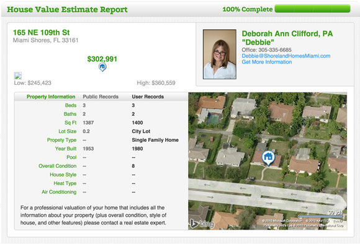
Task: Click the estimated value $302,991
Action: [x=102, y=59]
